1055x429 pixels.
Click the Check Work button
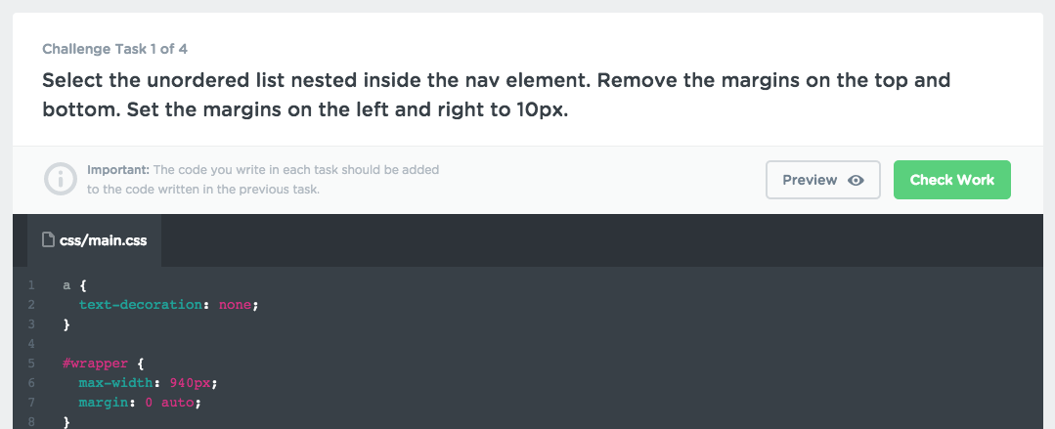pos(951,180)
